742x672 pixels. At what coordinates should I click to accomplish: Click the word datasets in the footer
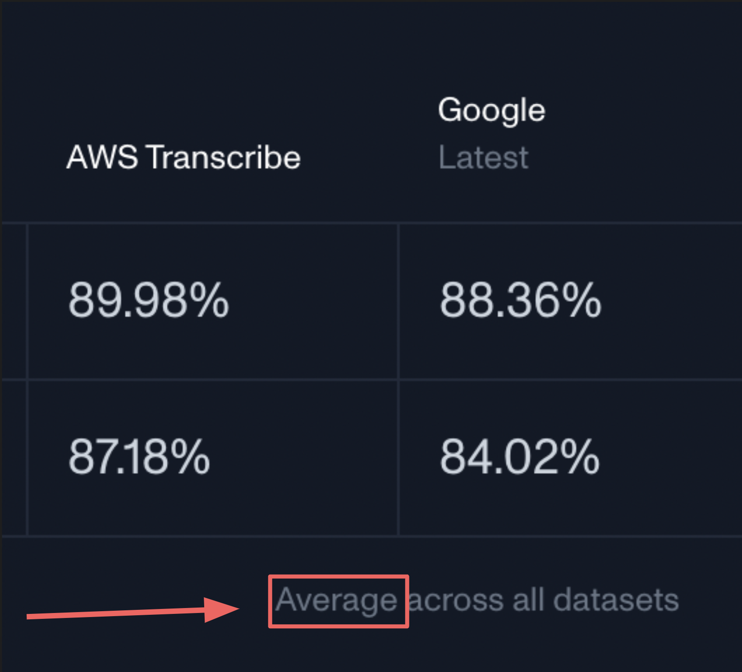click(616, 600)
